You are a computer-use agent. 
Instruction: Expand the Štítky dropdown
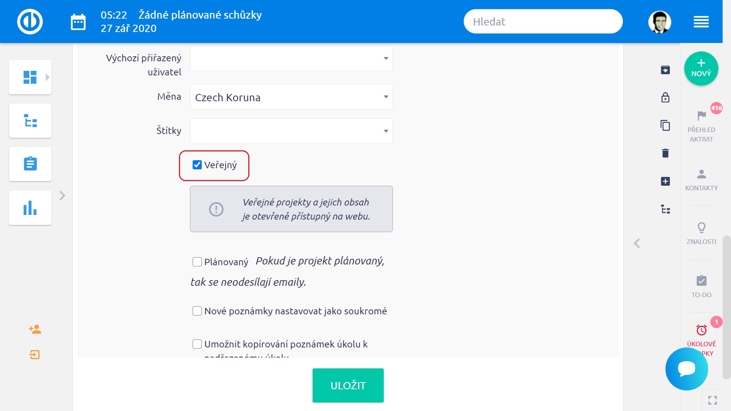[291, 131]
